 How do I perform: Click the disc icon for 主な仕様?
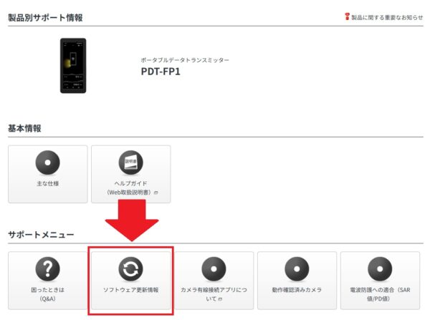pyautogui.click(x=48, y=163)
